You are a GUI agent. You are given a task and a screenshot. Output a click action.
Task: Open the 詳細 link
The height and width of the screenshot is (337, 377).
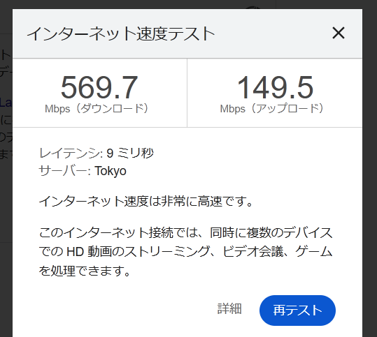[x=229, y=308]
